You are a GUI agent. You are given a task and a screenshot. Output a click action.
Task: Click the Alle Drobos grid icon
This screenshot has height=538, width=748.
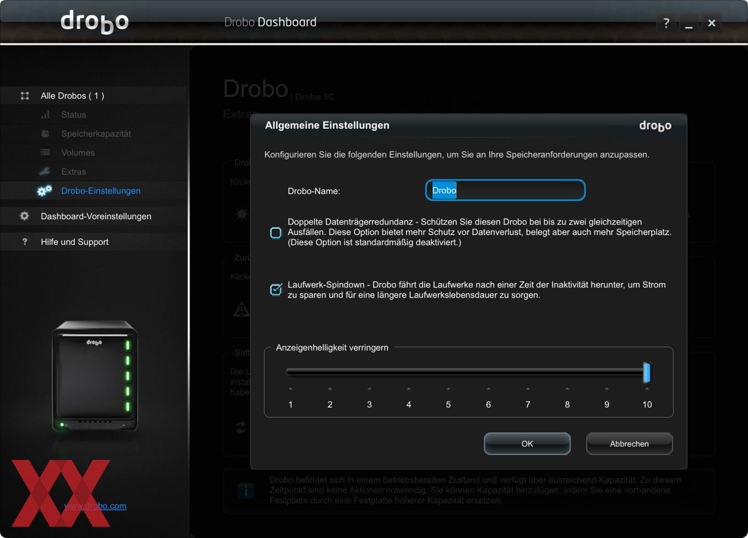point(25,96)
